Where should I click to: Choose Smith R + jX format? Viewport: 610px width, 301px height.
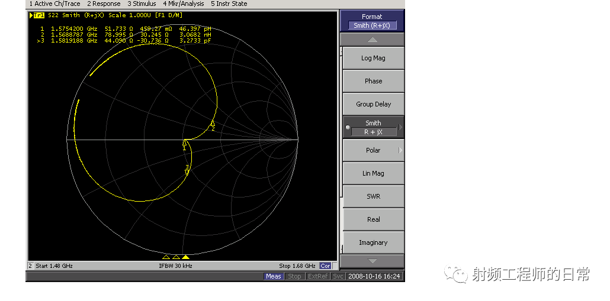pos(373,127)
